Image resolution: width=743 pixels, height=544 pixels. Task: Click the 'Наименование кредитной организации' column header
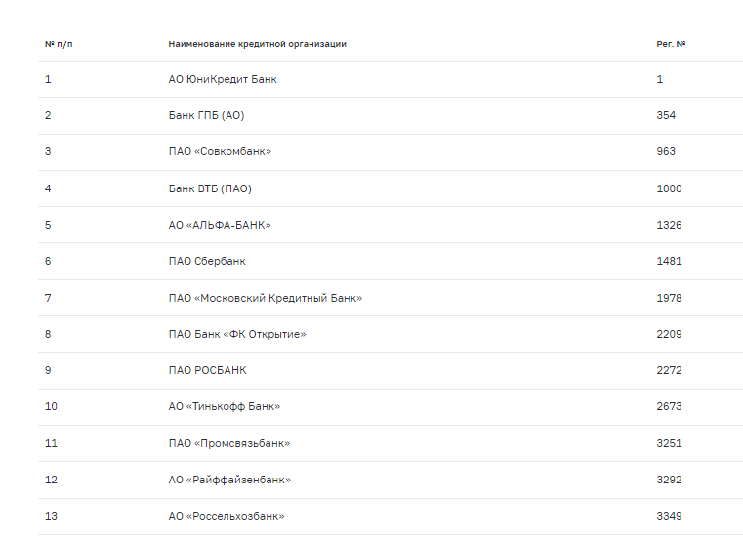(257, 44)
